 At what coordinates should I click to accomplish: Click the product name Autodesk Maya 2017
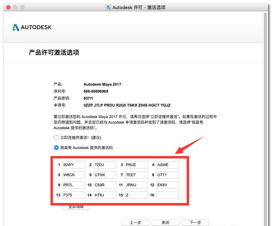click(x=102, y=84)
